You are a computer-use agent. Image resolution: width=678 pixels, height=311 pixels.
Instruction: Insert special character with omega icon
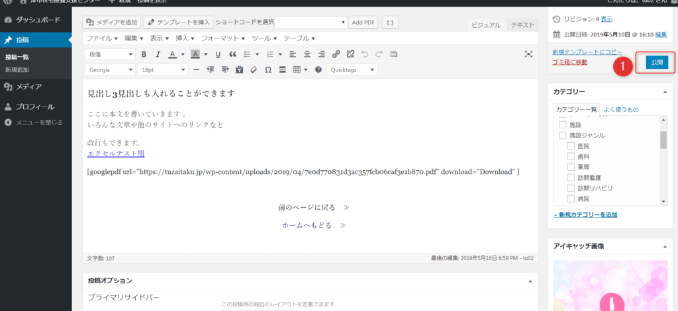[x=268, y=69]
